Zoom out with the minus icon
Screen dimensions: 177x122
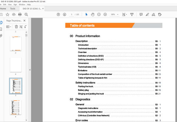pos(99,14)
